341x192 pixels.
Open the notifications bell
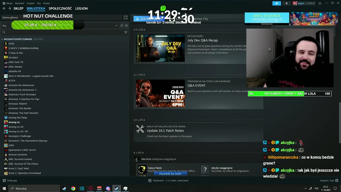point(287,3)
